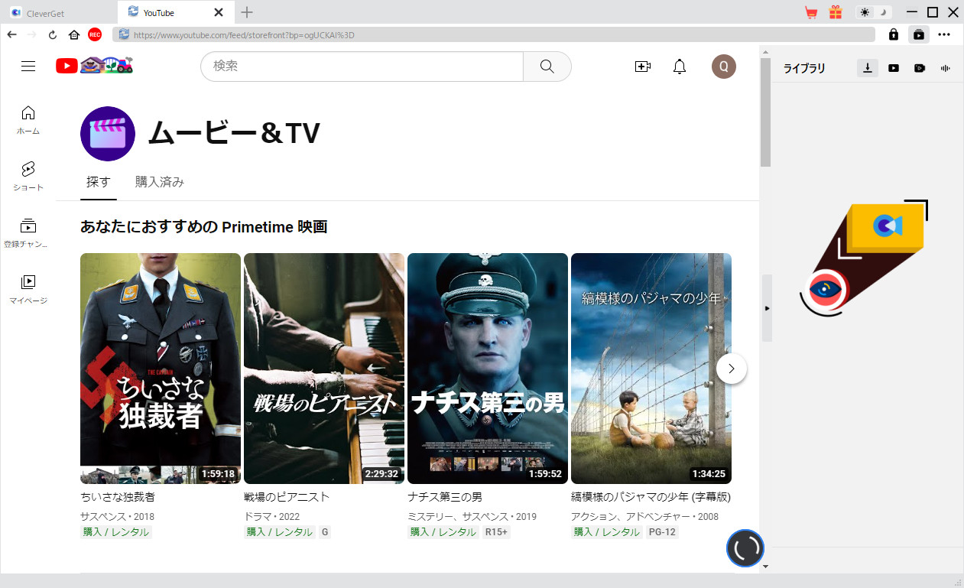The height and width of the screenshot is (588, 964).
Task: Click the home icon in browser toolbar
Action: (x=74, y=34)
